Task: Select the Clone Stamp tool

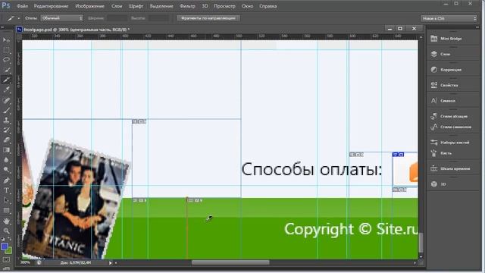Action: coord(7,120)
